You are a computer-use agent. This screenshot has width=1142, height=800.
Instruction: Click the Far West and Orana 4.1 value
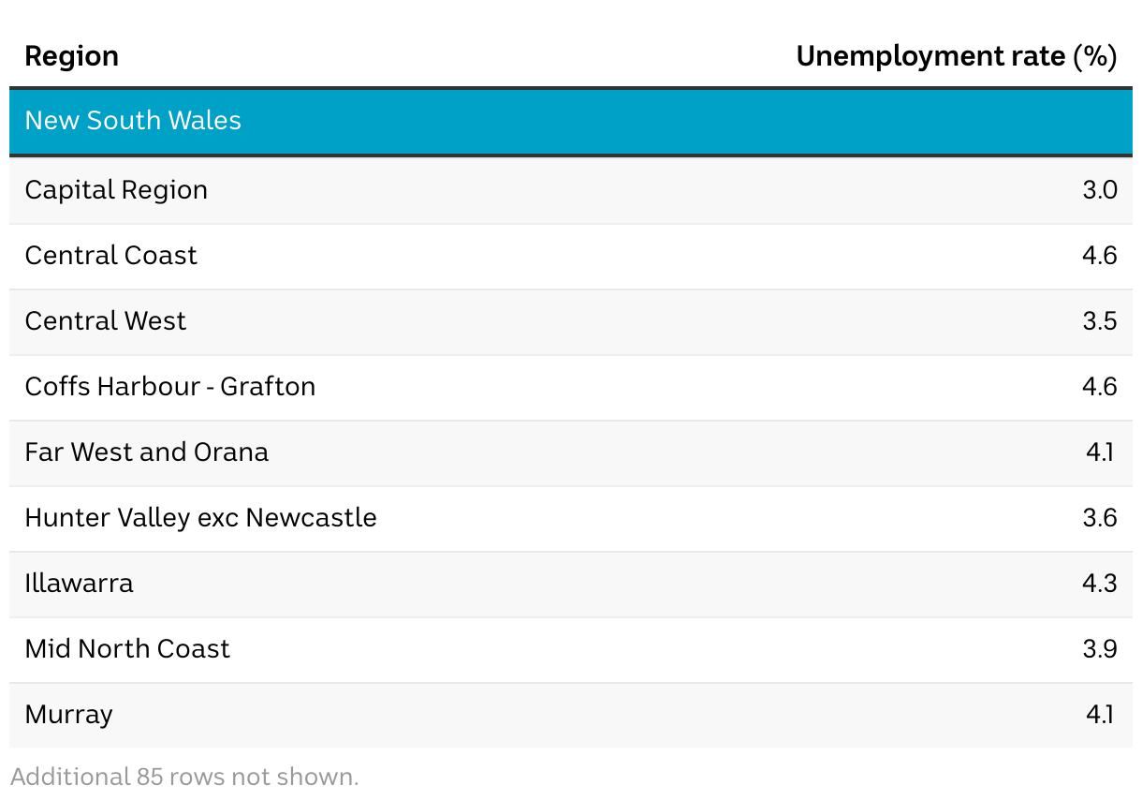1100,452
